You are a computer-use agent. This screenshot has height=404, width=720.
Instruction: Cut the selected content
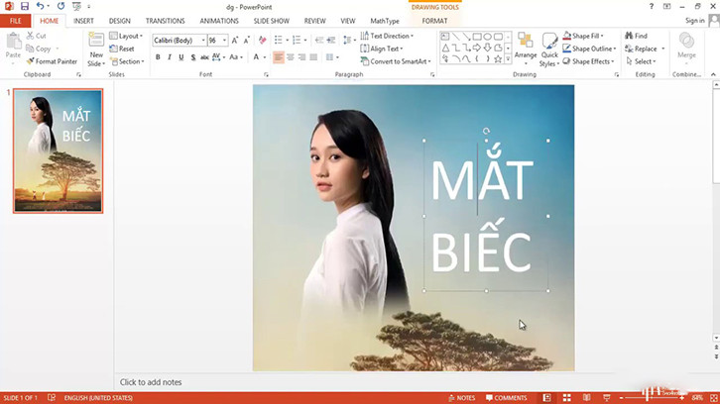point(37,36)
